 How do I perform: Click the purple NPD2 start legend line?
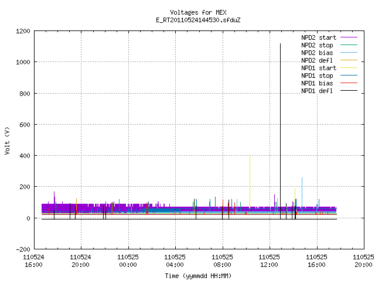pyautogui.click(x=349, y=37)
